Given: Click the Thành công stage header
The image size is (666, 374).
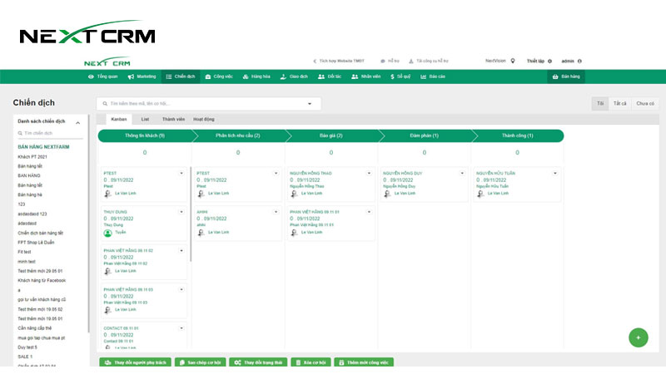Looking at the screenshot, I should pos(517,135).
